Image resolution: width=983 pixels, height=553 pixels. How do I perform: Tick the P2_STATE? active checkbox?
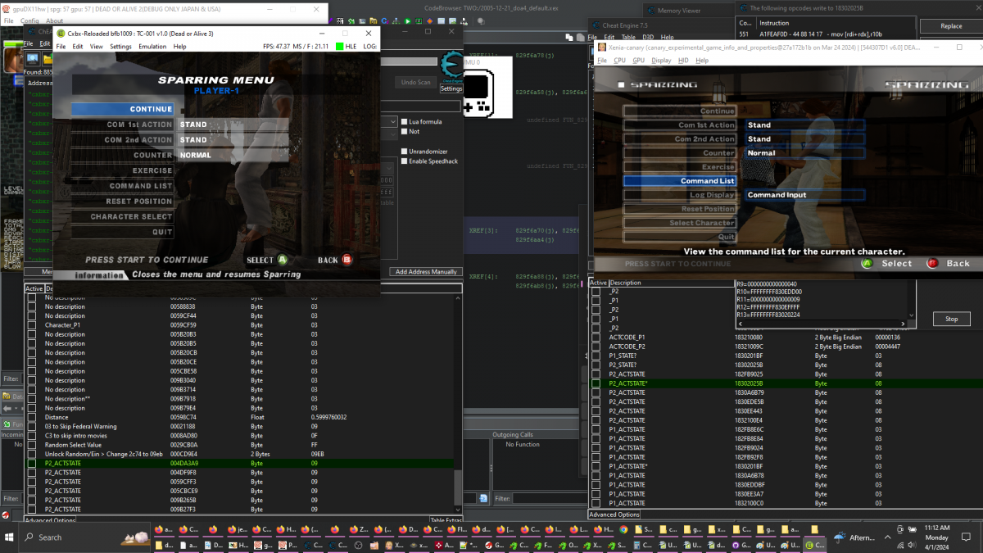tap(596, 365)
